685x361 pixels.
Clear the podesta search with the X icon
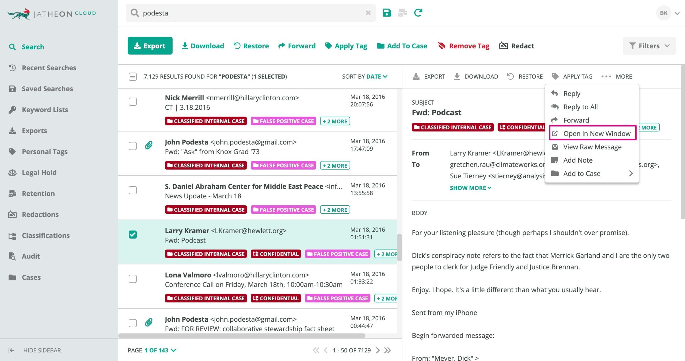pyautogui.click(x=368, y=13)
